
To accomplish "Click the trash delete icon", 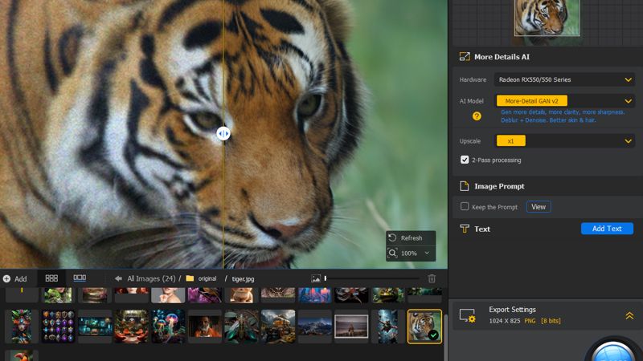I will point(432,278).
